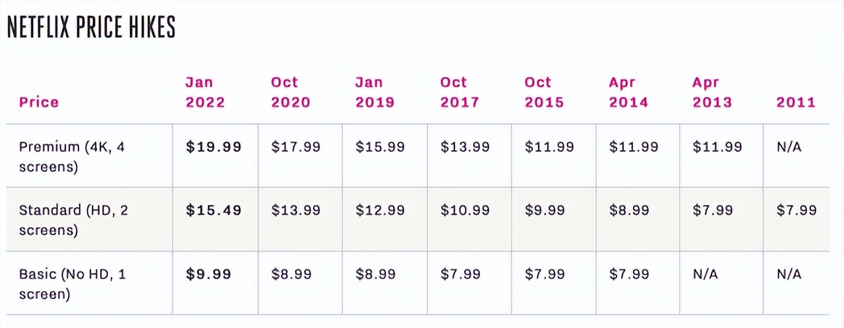Select the $15.49 Standard price cell
The width and height of the screenshot is (844, 328).
pos(214,210)
